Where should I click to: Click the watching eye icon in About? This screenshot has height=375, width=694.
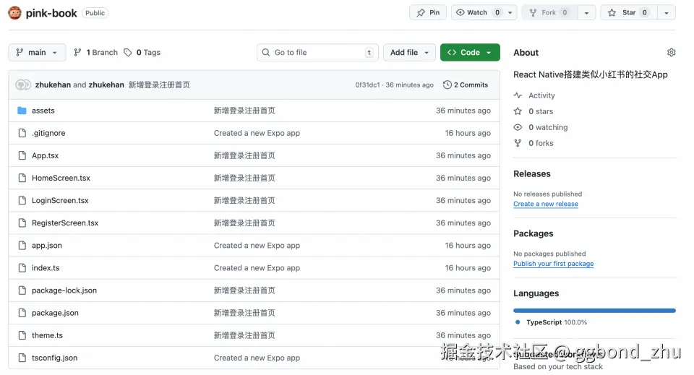[x=518, y=127]
